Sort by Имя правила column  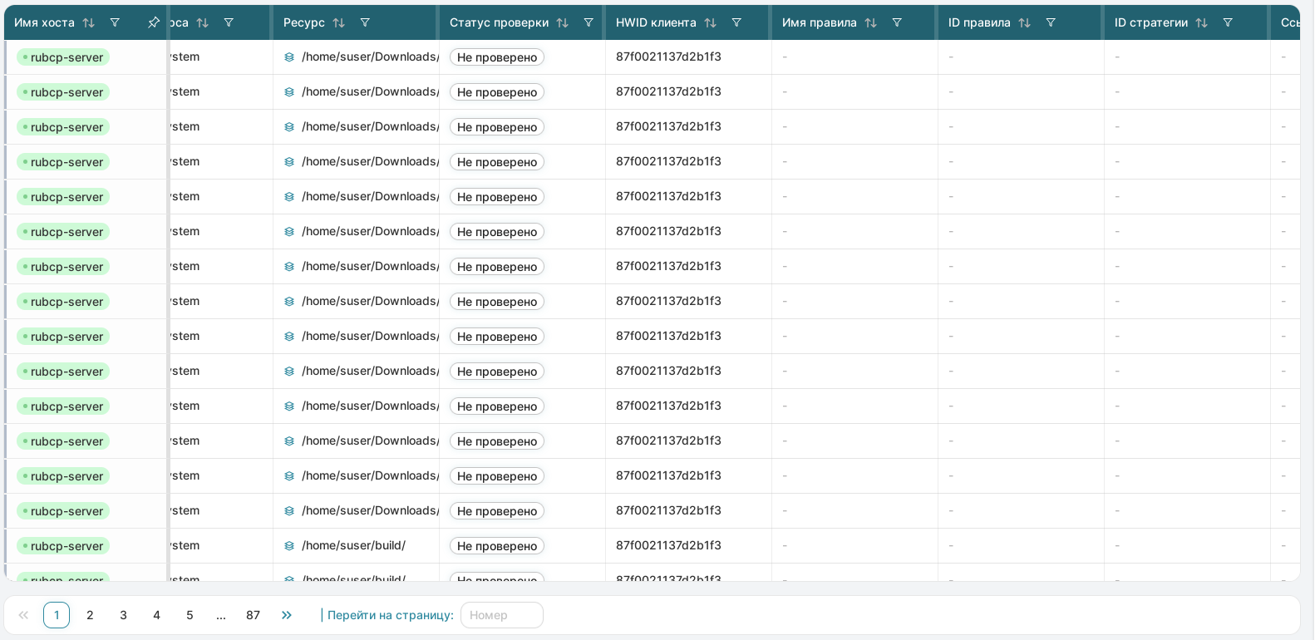point(870,23)
